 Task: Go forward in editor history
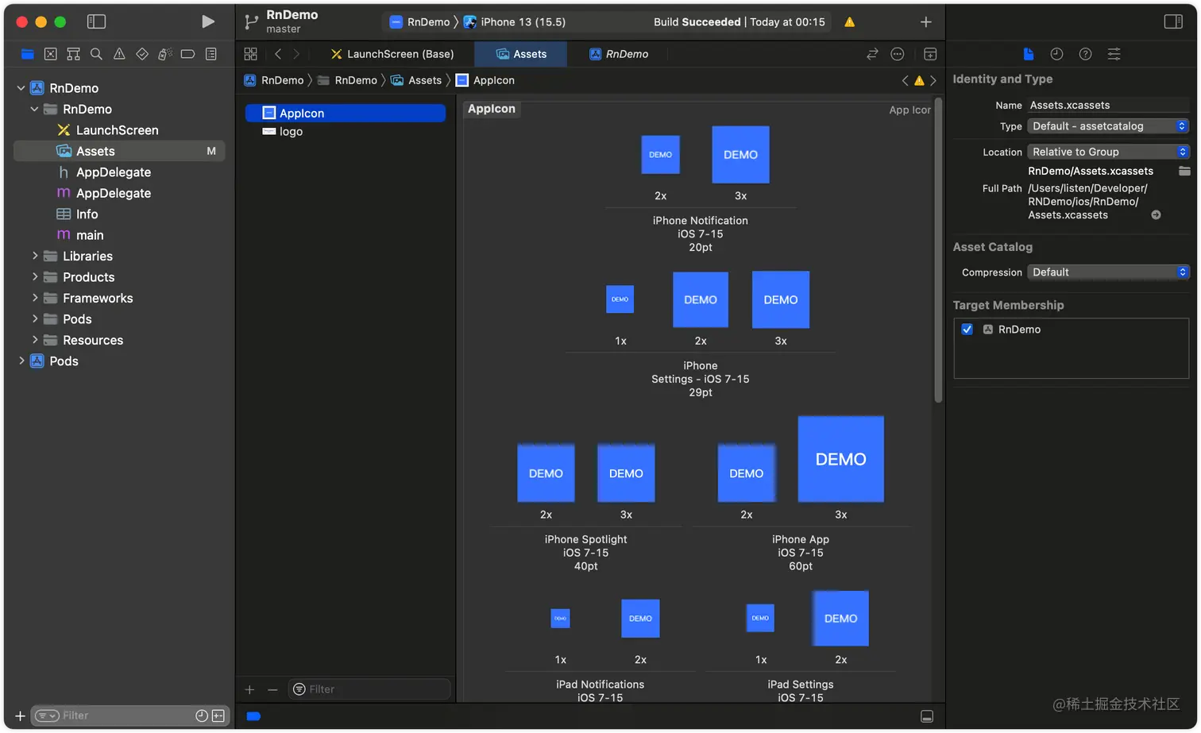click(297, 54)
